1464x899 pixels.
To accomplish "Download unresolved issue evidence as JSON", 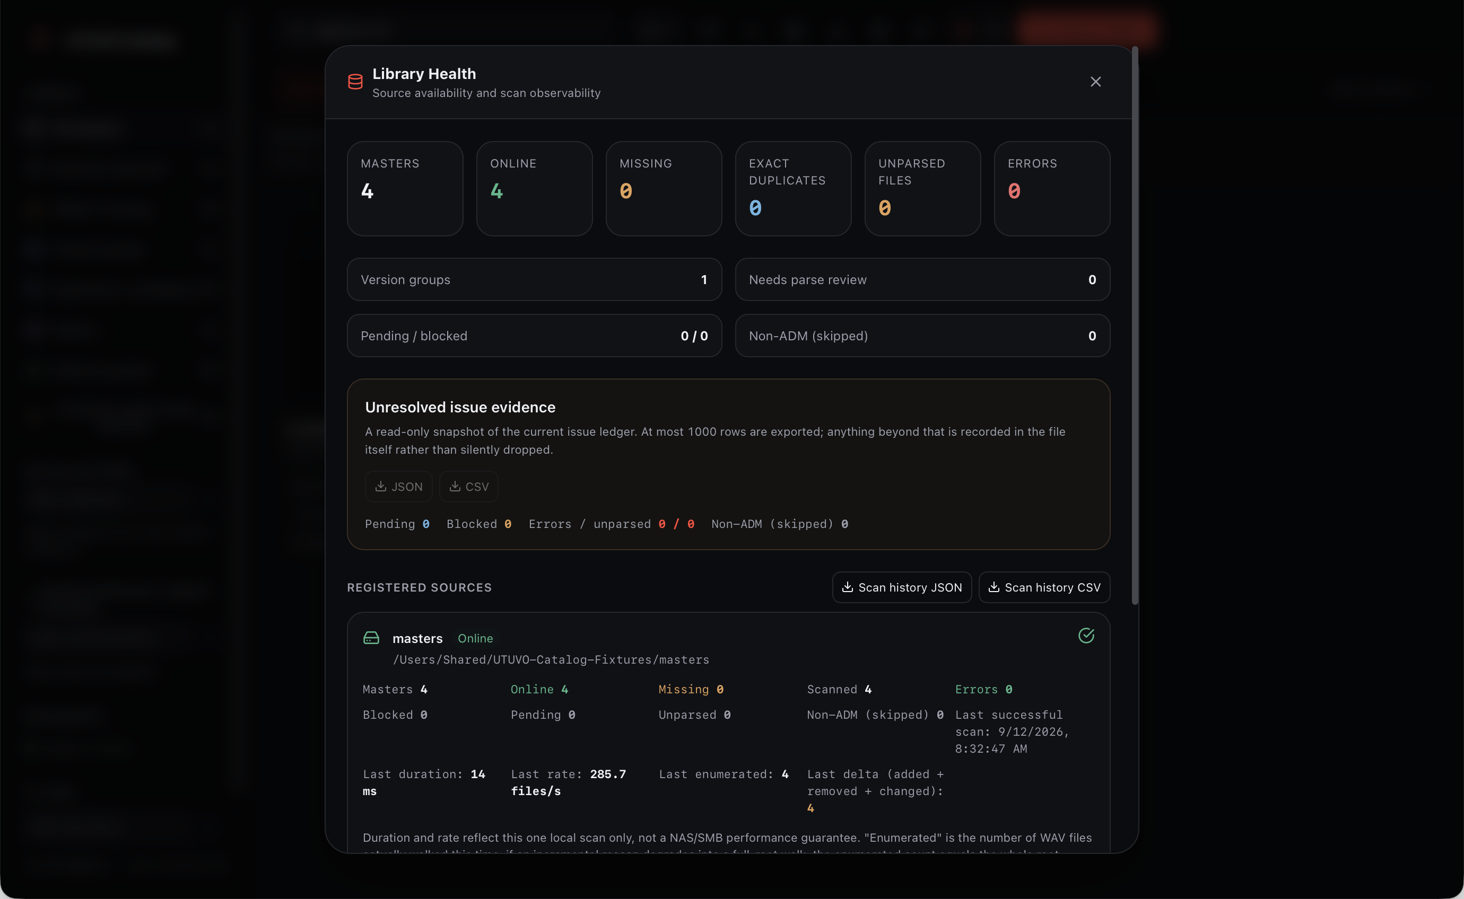I will point(398,487).
